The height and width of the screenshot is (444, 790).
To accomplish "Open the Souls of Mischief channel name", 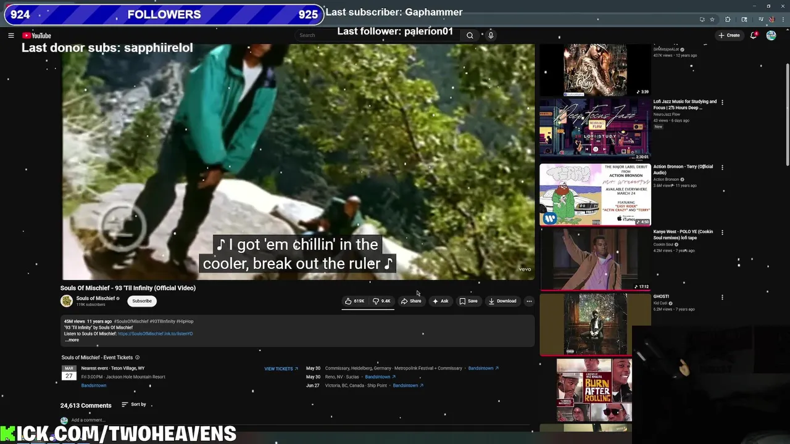I will tap(96, 298).
